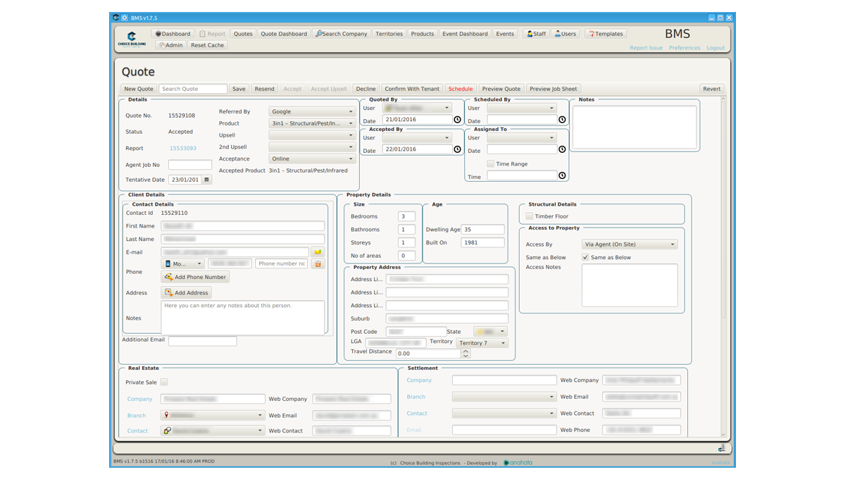Screen dimensions: 845x479
Task: Click the icon in the bottom-right status strip
Action: pos(722,448)
